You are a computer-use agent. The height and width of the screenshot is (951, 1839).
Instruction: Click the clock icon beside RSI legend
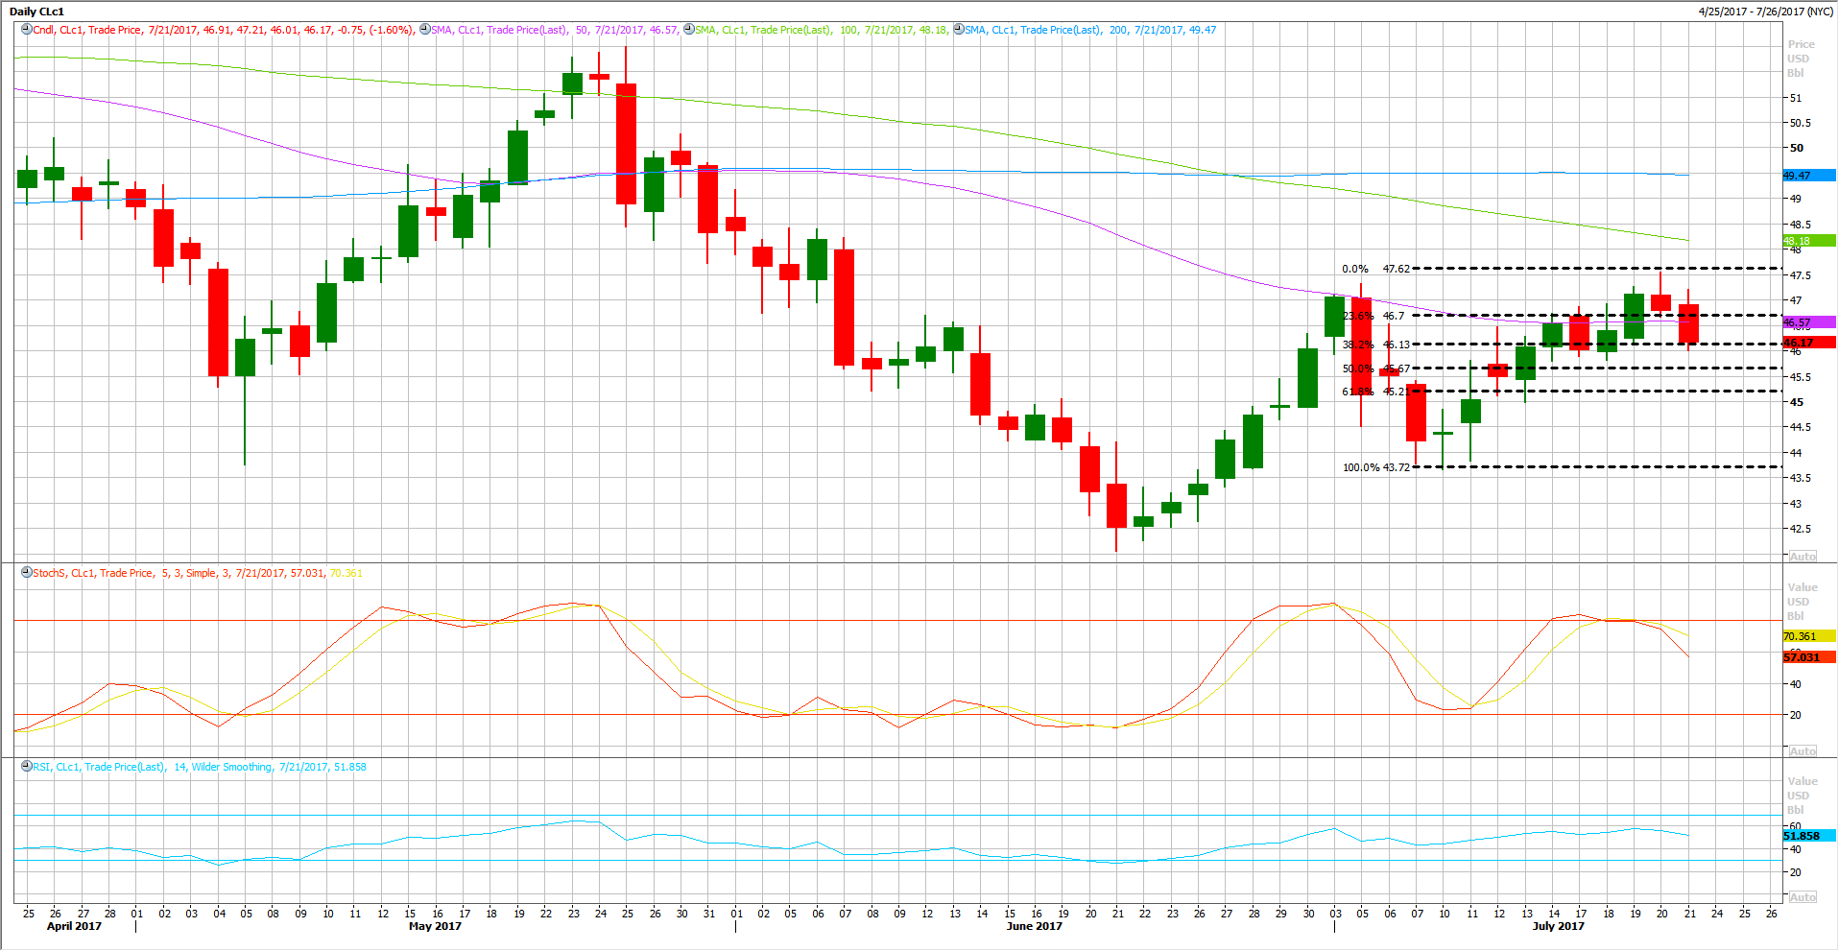click(26, 767)
